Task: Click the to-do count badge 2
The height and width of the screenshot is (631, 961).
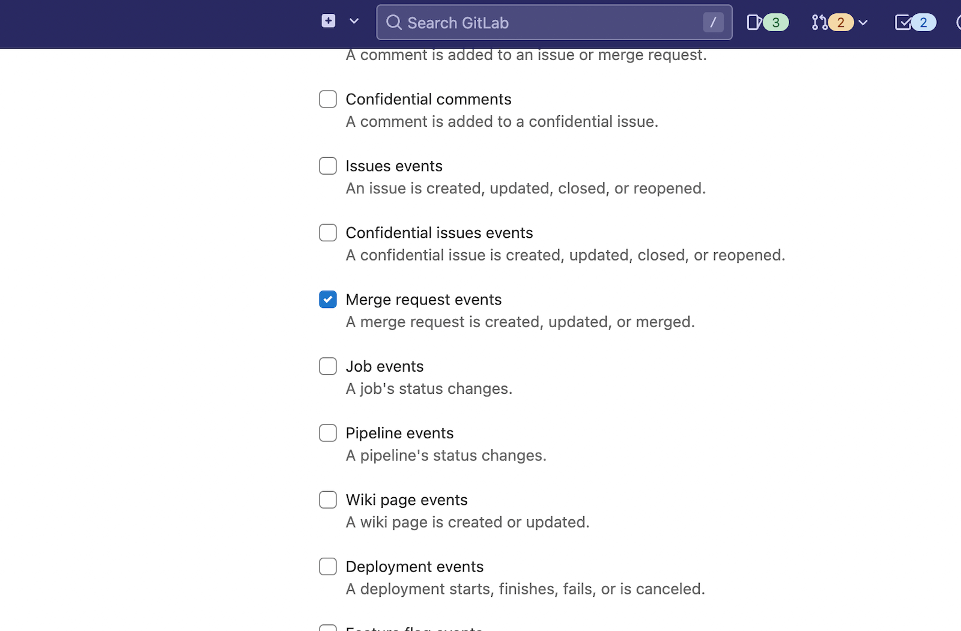Action: [x=923, y=23]
